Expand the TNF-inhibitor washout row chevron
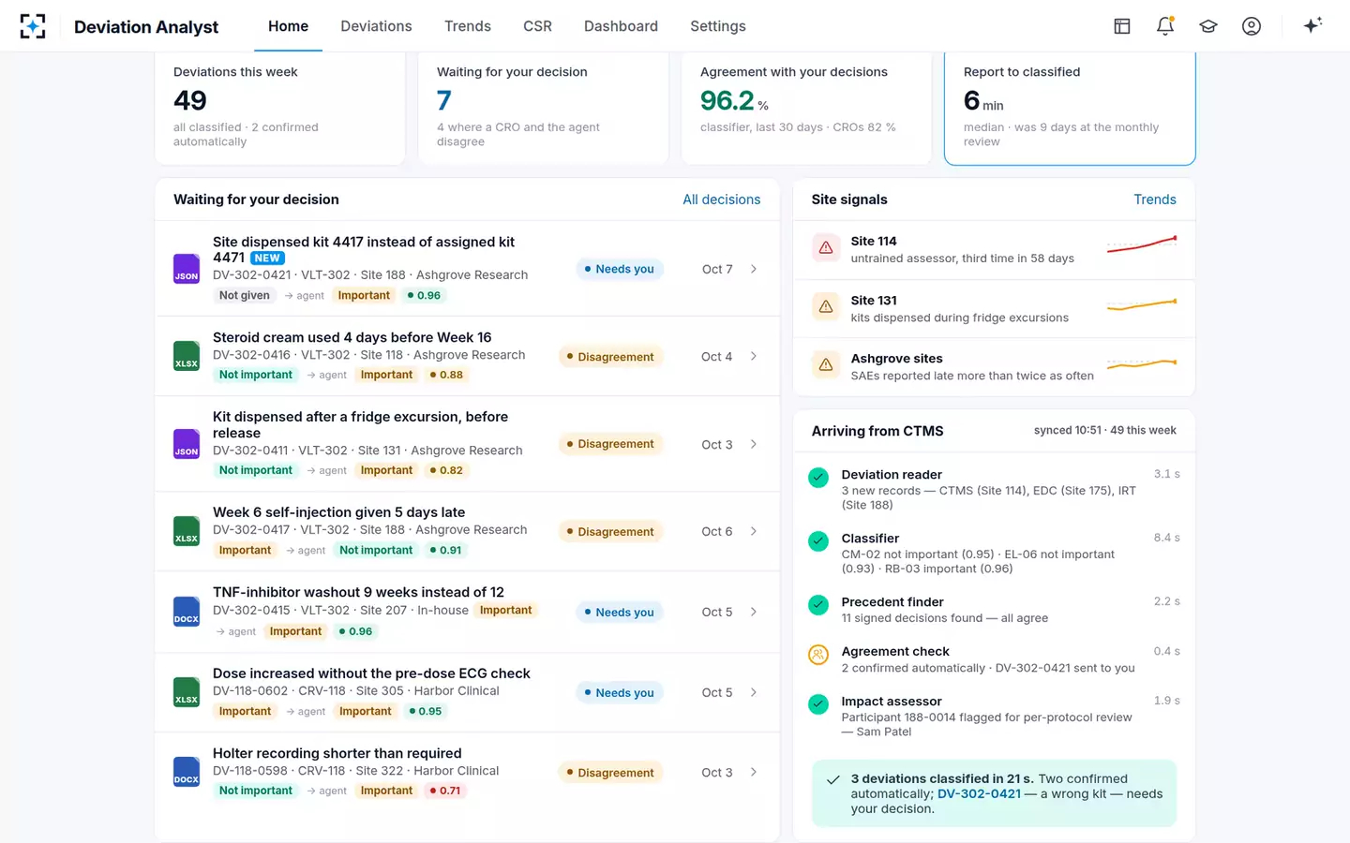Viewport: 1350px width, 843px height. point(754,612)
